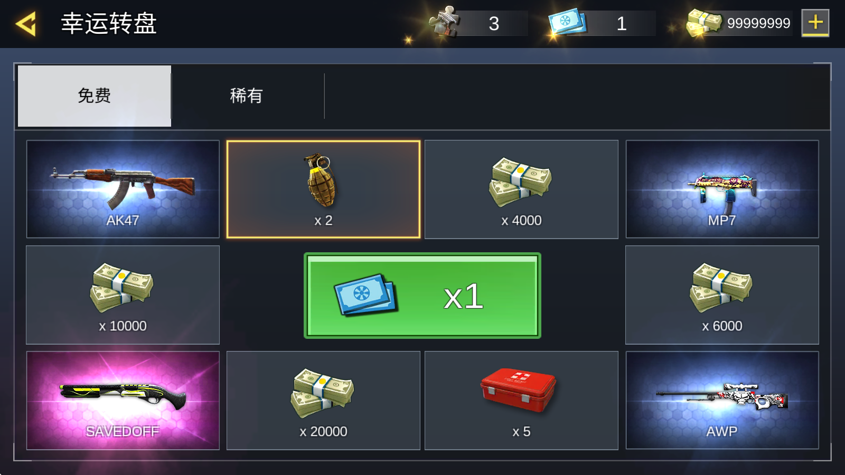Click the yellow plus button to add cash
Image resolution: width=845 pixels, height=475 pixels.
coord(815,23)
